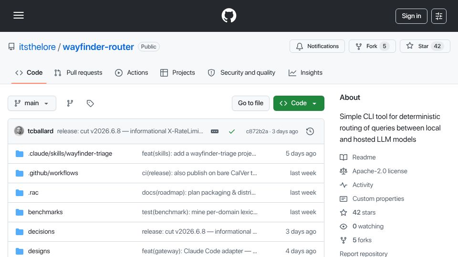This screenshot has width=458, height=257.
Task: Open commit 'ci(release): also publish on bare CalVer t...'
Action: [199, 173]
